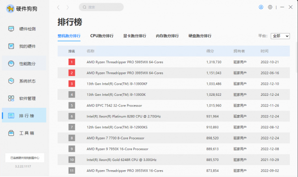Switch to 整机跑分排行 tab
Screen dimensions: 298x177
coord(69,36)
